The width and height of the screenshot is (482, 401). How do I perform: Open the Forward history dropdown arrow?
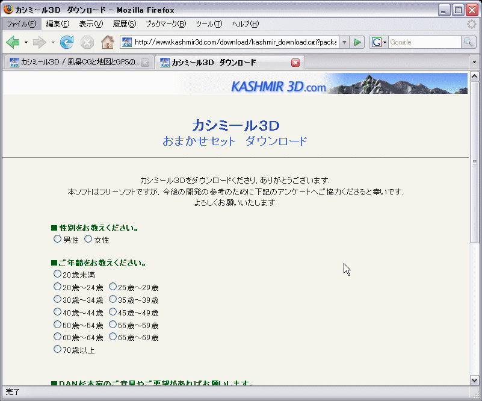click(x=53, y=42)
